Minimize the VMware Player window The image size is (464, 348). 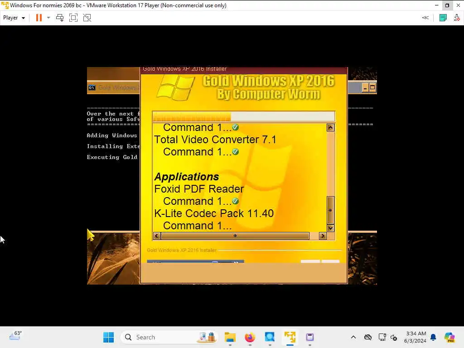point(436,5)
